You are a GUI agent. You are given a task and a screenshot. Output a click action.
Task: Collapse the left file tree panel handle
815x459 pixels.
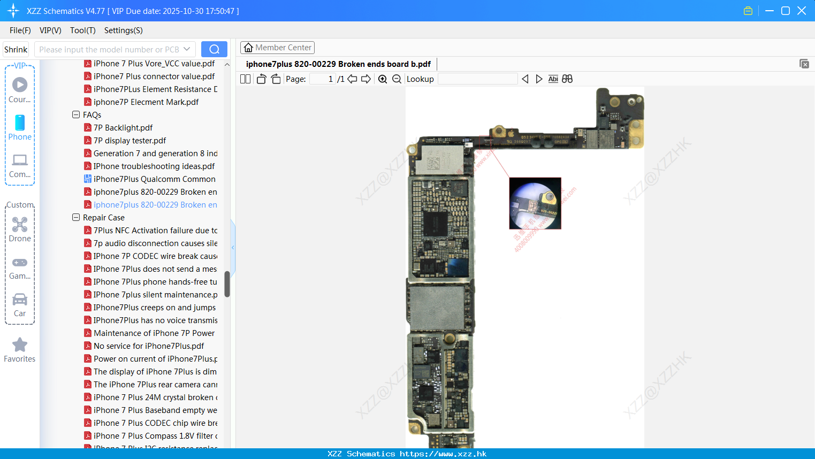[233, 247]
